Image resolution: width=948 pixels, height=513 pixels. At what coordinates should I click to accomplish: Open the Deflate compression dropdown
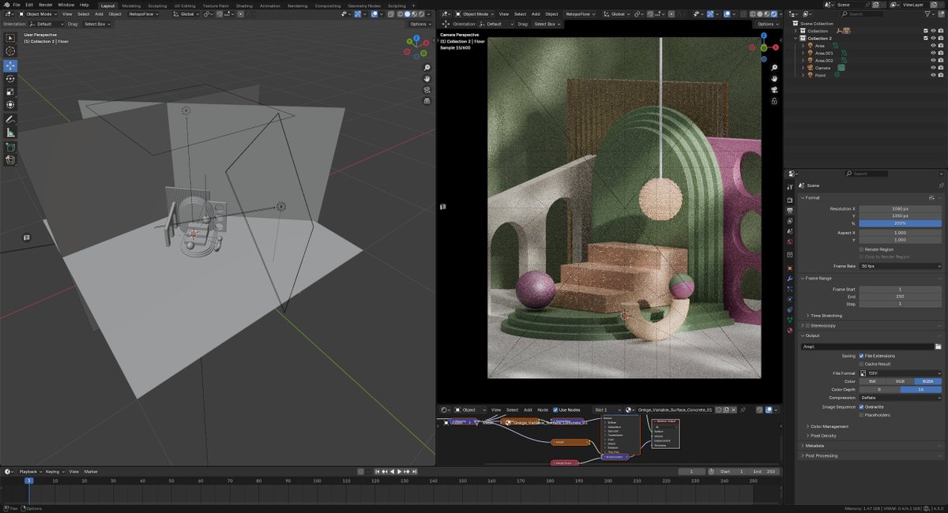[x=901, y=398]
